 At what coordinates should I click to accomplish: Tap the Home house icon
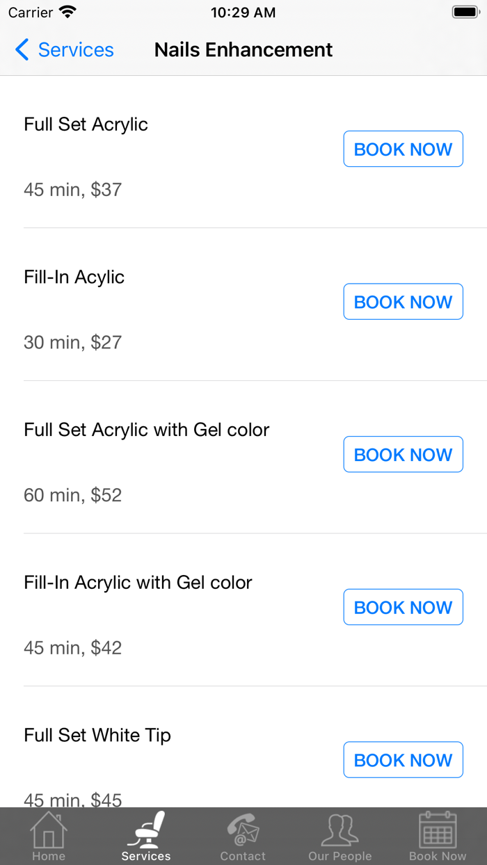pos(49,830)
